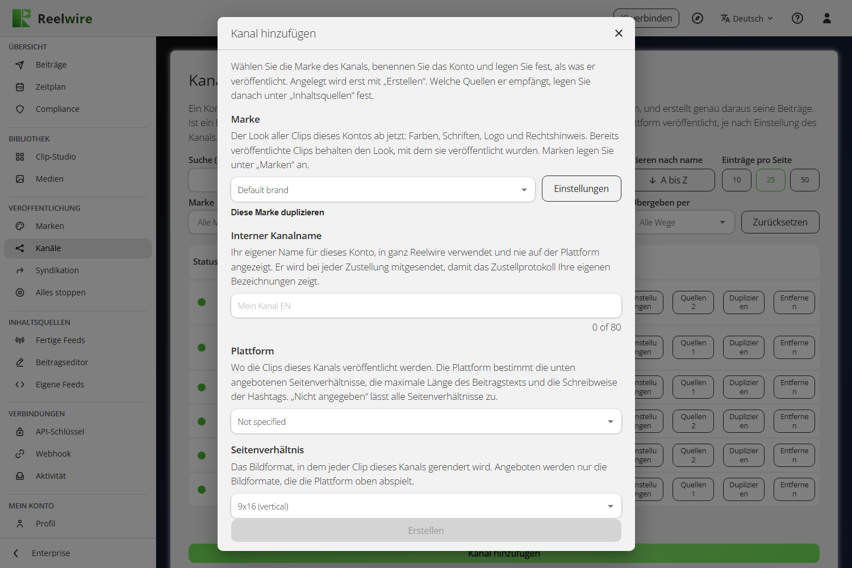852x568 pixels.
Task: Close the Kanal hinzufügen dialog
Action: tap(619, 34)
